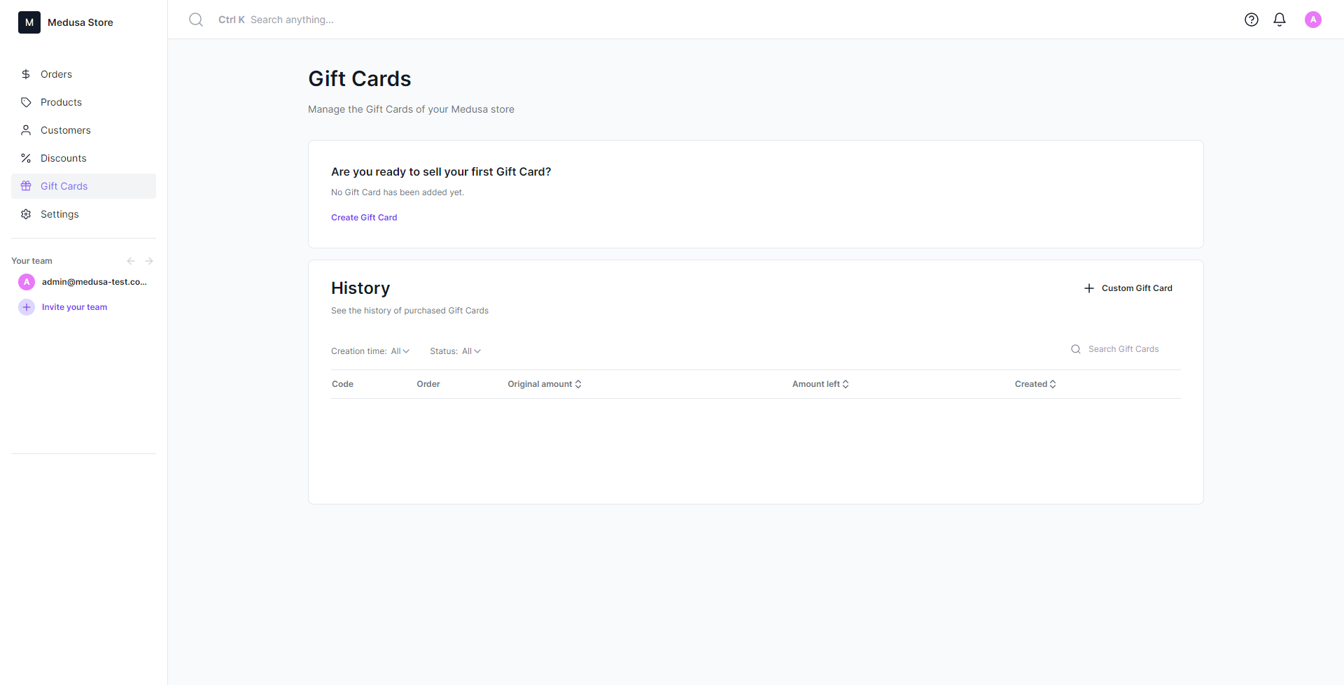Sort the table by Original amount
The height and width of the screenshot is (685, 1344).
pyautogui.click(x=544, y=383)
